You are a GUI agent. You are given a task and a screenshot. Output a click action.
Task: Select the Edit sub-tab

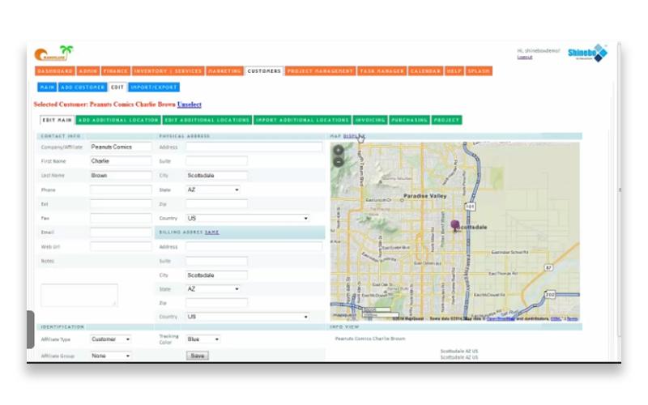[117, 87]
